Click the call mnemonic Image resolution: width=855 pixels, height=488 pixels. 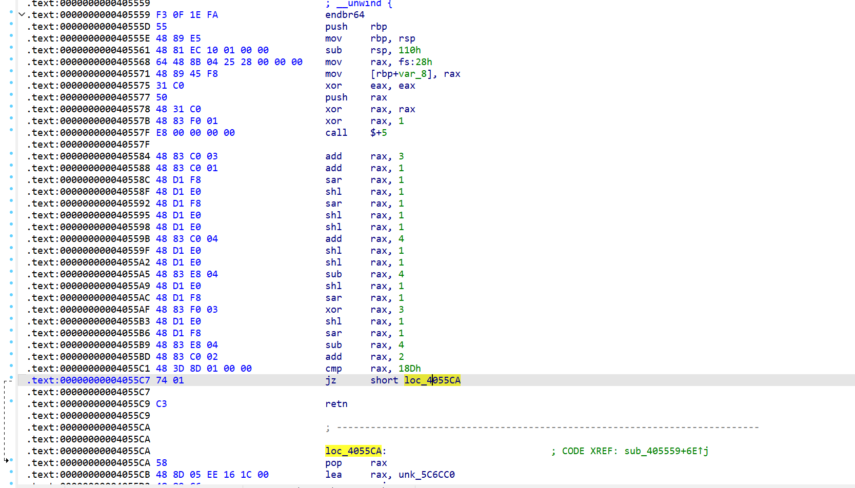tap(336, 132)
